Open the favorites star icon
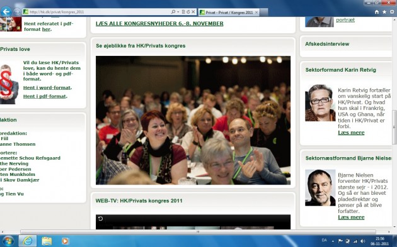Image resolution: width=397 pixels, height=247 pixels. (x=384, y=12)
